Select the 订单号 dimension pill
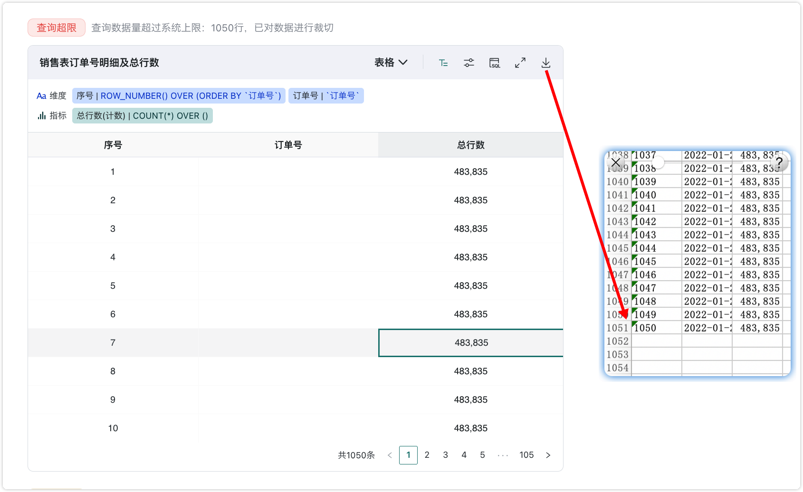 click(x=326, y=95)
